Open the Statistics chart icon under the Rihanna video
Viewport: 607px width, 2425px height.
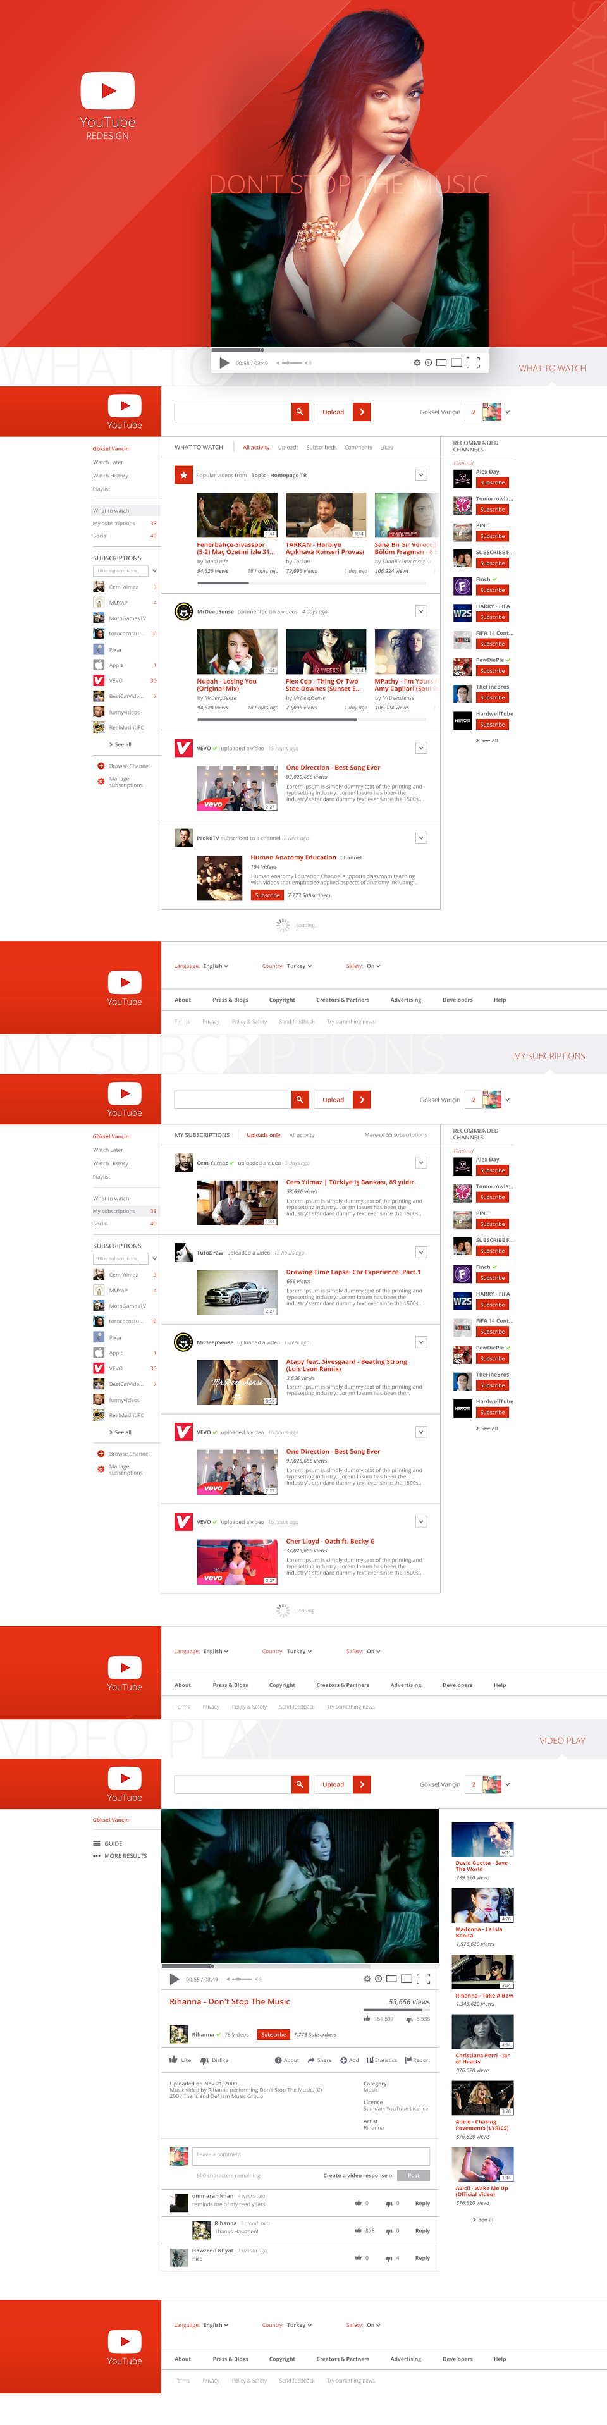(x=370, y=2061)
